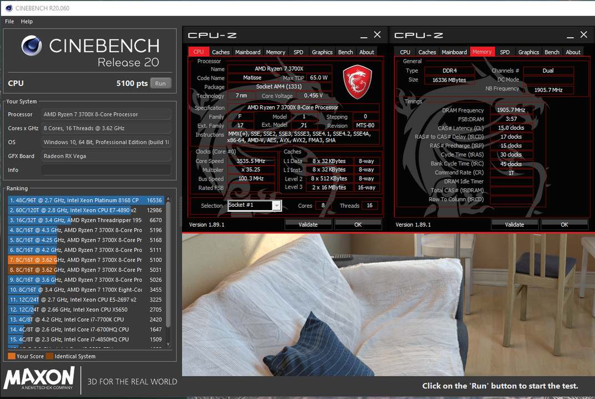Viewport: 595px width, 399px height.
Task: Switch to Bench tab in left CPU-Z window
Action: 345,52
